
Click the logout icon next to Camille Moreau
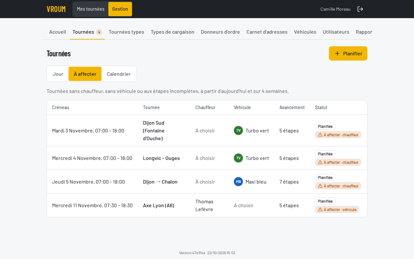[360, 9]
